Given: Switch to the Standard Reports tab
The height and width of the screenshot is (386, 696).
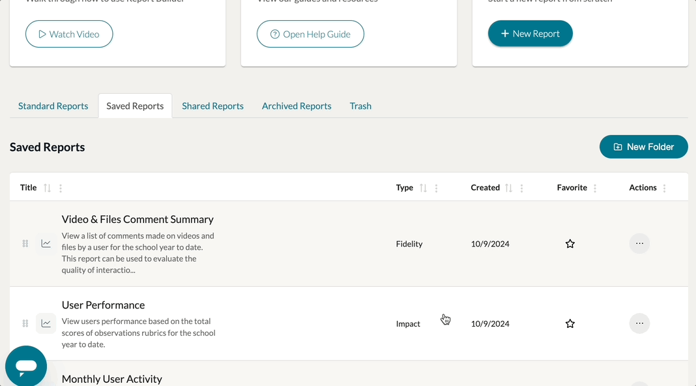Looking at the screenshot, I should [53, 106].
